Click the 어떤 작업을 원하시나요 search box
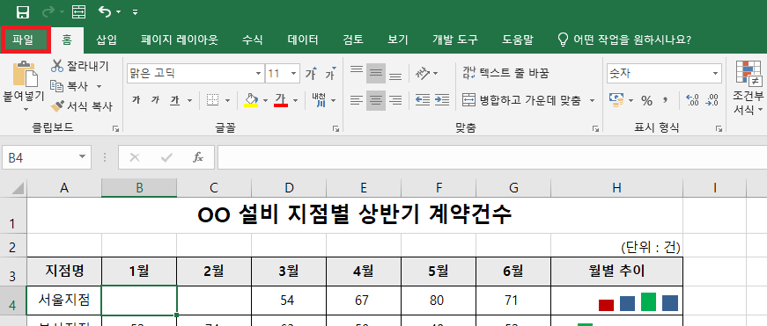767x326 pixels. [624, 40]
